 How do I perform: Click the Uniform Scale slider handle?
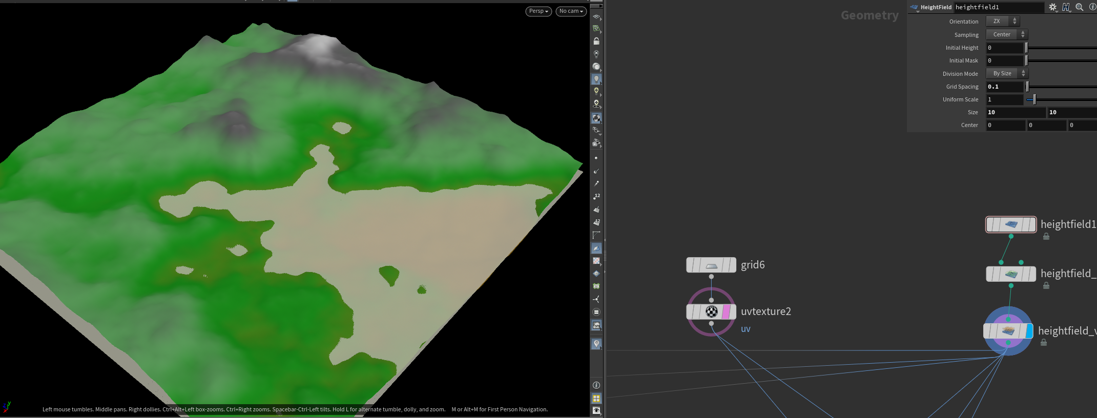point(1034,99)
